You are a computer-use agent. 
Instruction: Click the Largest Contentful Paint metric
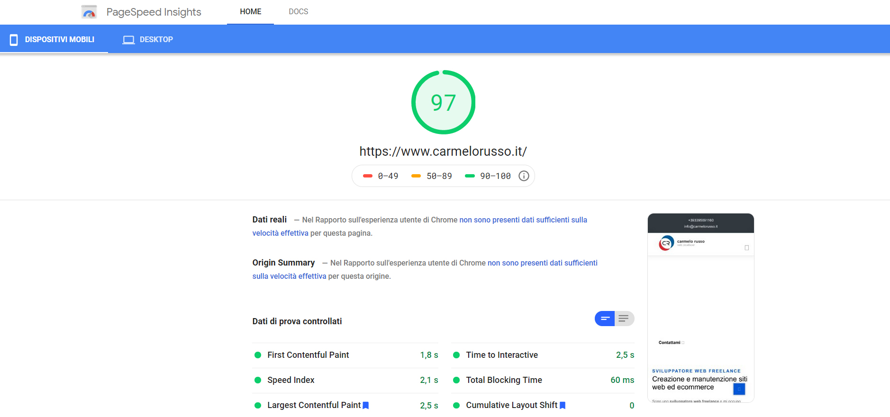tap(346, 405)
